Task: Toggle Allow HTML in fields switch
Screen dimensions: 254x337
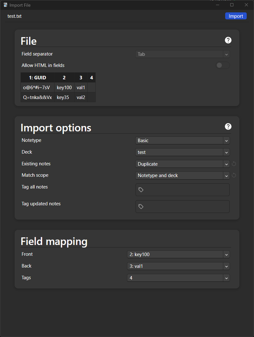Action: coord(223,65)
